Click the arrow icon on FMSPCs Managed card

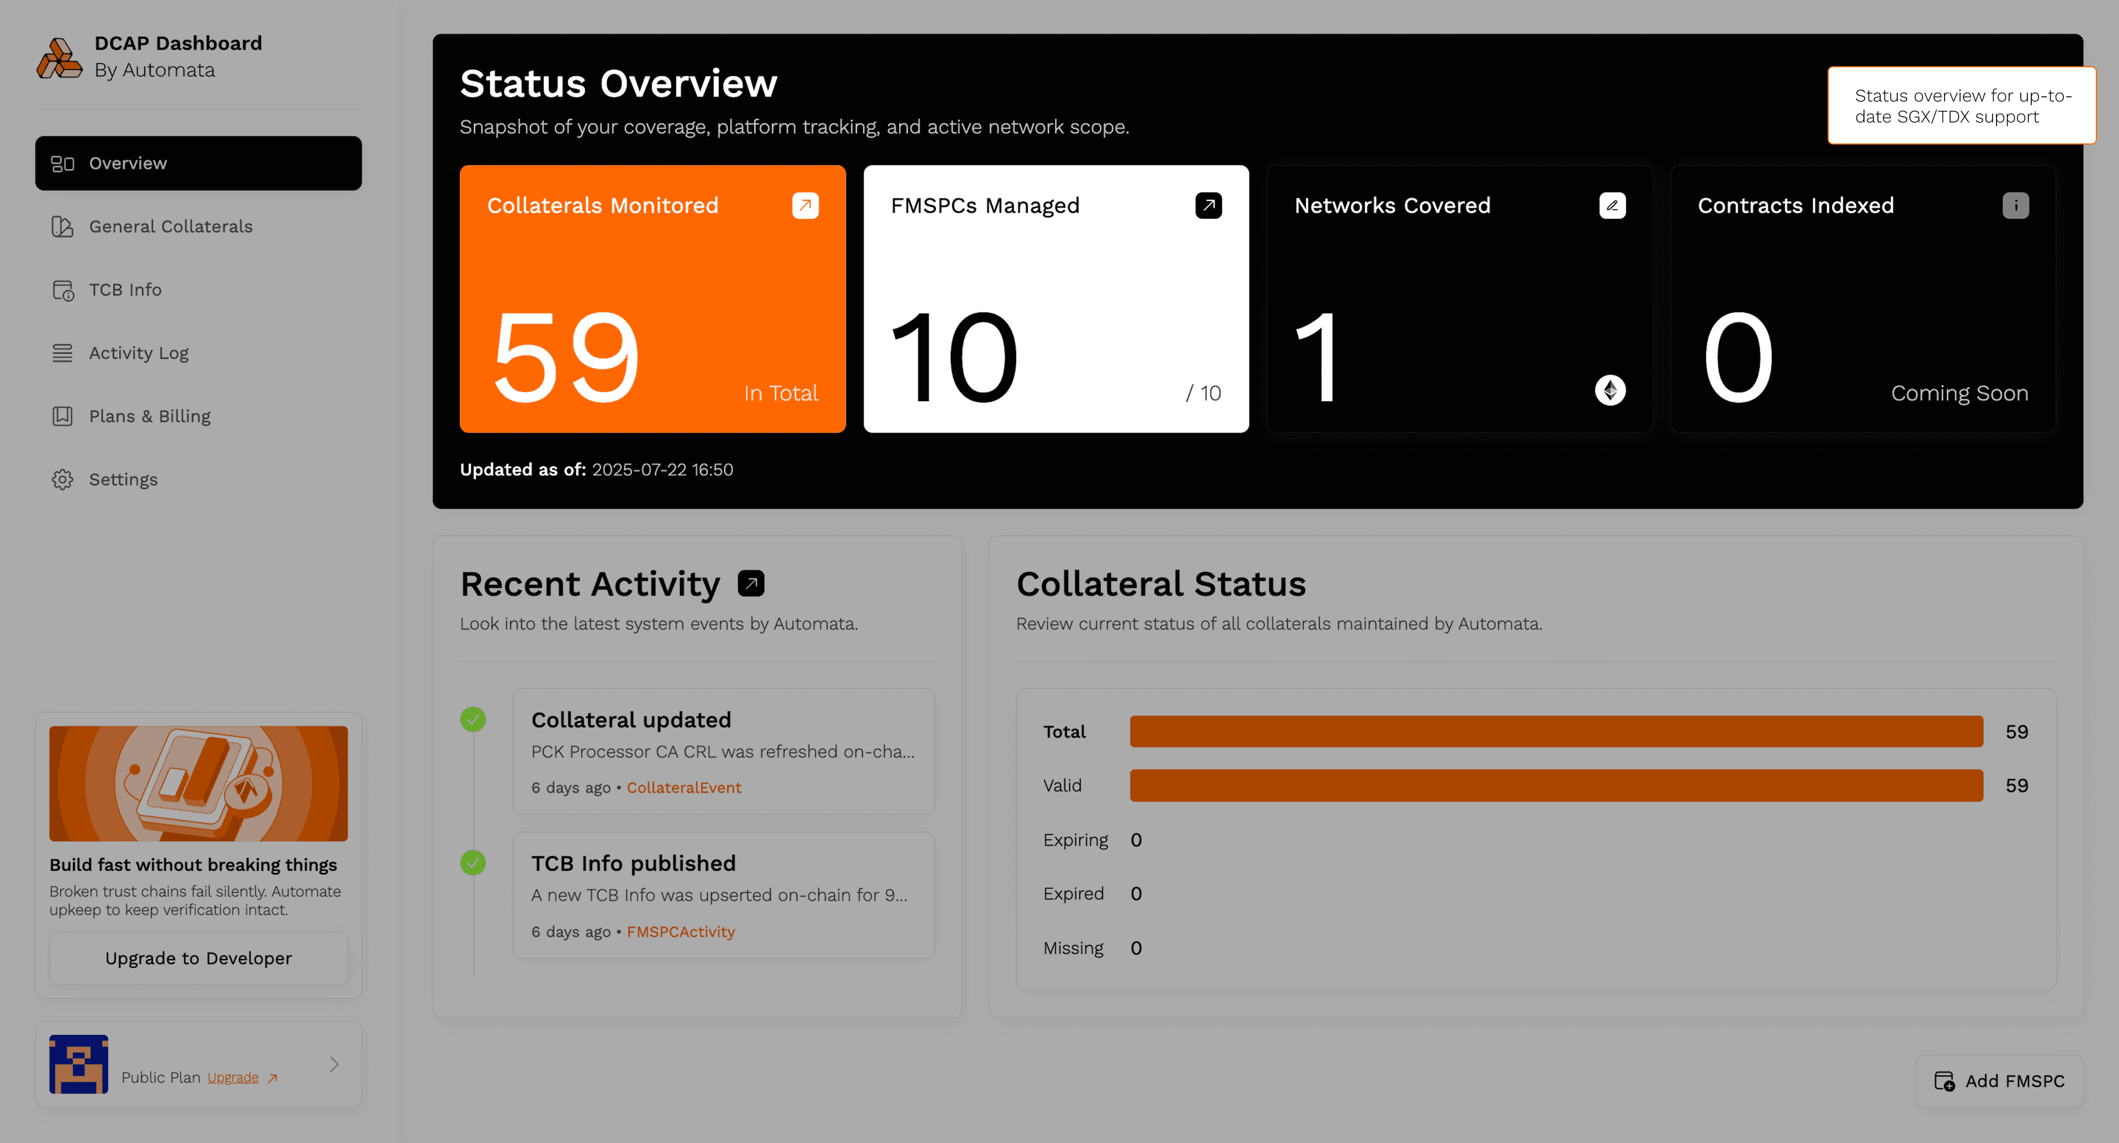coord(1207,206)
